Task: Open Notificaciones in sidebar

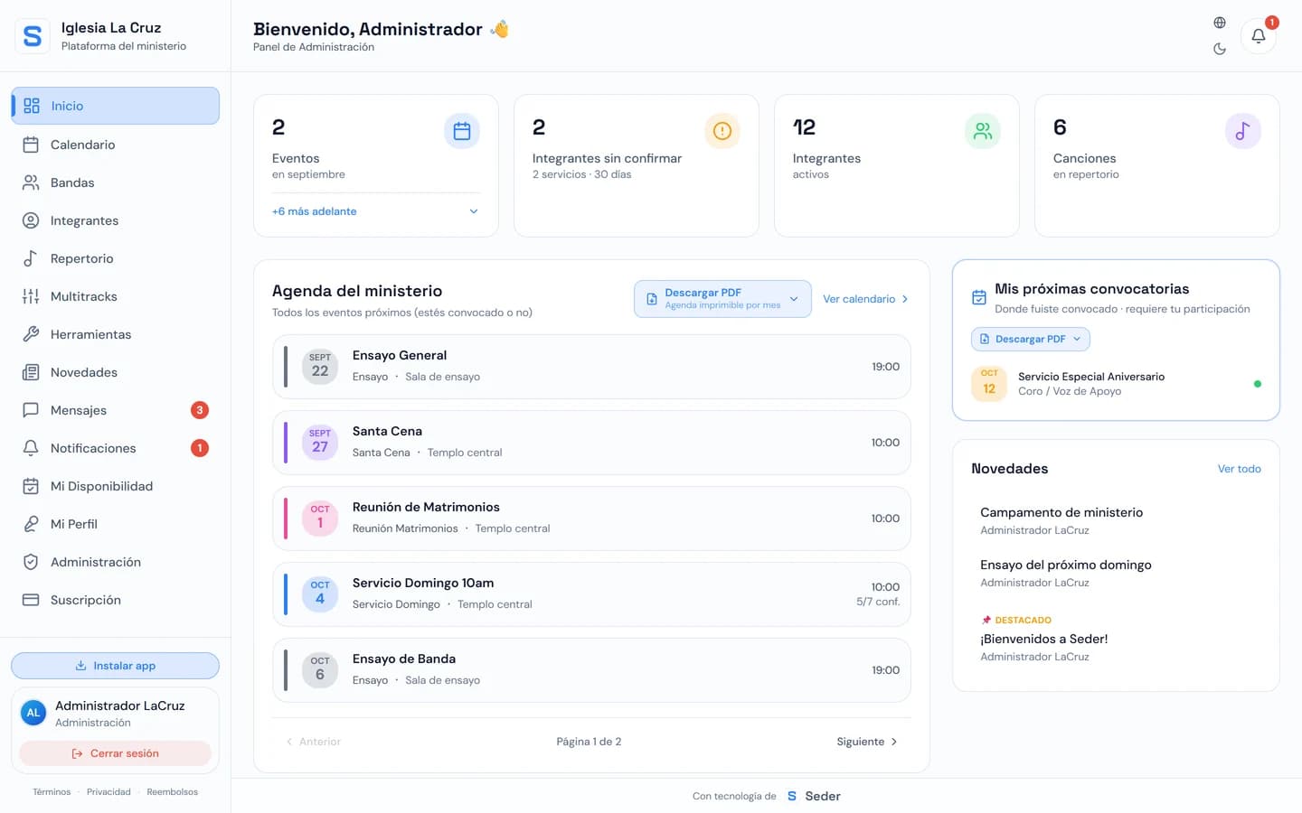Action: pyautogui.click(x=116, y=448)
